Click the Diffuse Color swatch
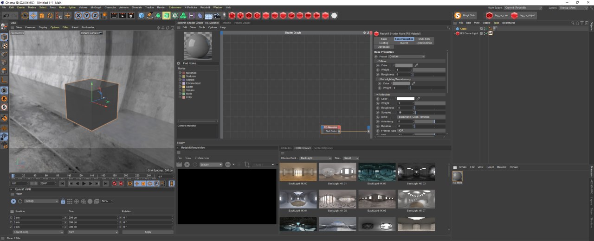The height and width of the screenshot is (241, 594). [404, 65]
